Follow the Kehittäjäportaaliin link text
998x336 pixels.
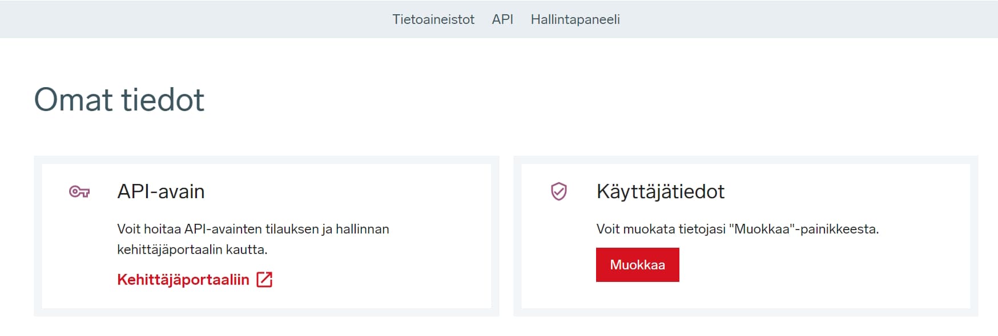point(183,280)
